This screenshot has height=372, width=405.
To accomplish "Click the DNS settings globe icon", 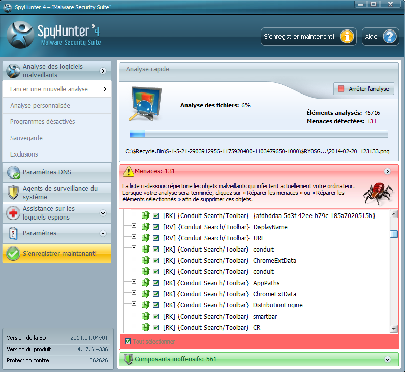I will pyautogui.click(x=14, y=173).
